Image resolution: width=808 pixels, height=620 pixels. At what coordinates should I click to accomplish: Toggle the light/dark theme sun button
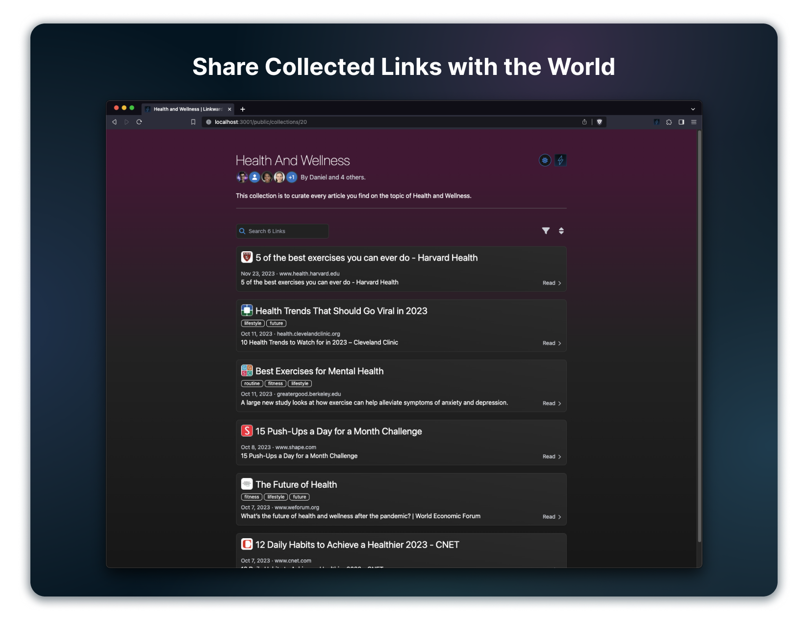(545, 160)
